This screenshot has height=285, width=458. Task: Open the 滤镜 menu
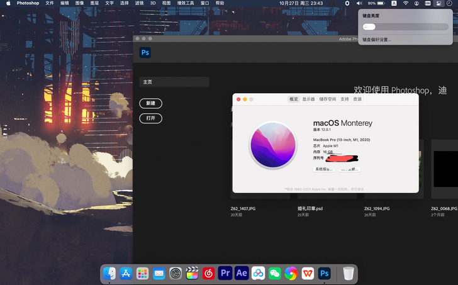click(139, 3)
